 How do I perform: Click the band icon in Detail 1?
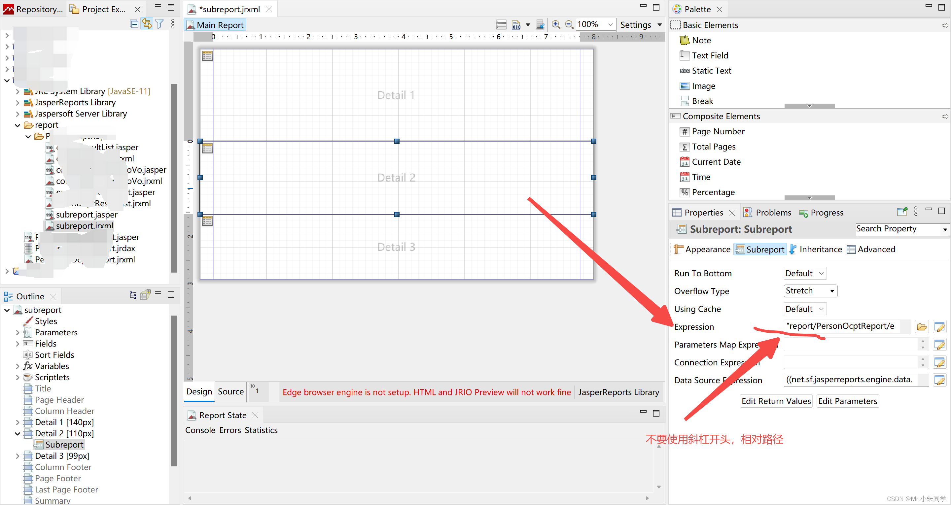click(207, 56)
